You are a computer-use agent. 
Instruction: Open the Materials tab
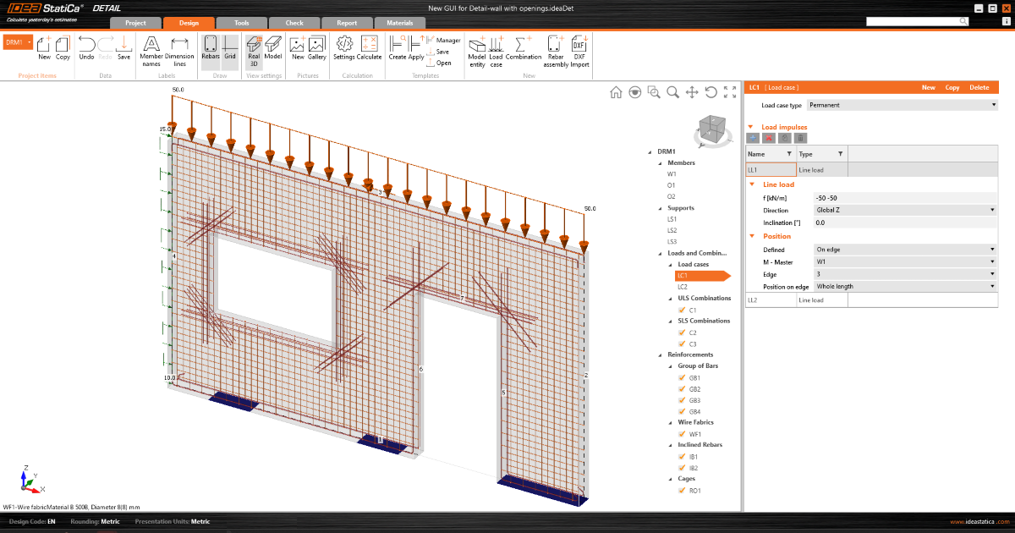click(399, 23)
